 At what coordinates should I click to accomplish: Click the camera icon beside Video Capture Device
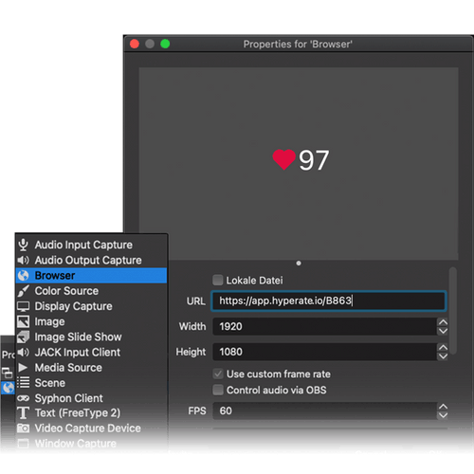click(x=23, y=428)
